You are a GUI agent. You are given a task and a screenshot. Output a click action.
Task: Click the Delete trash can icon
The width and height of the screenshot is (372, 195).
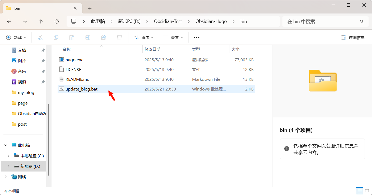[x=119, y=37]
